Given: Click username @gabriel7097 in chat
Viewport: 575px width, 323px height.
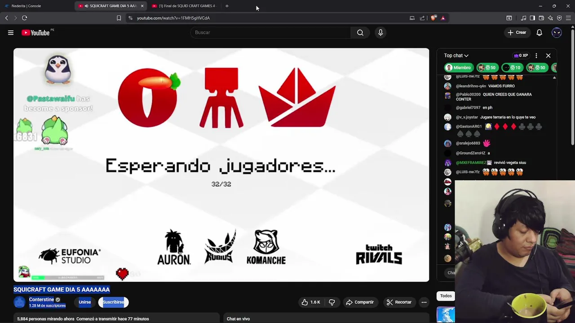Looking at the screenshot, I should 468,108.
